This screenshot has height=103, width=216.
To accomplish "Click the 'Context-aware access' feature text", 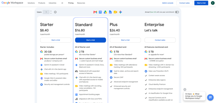I will [x=157, y=76].
